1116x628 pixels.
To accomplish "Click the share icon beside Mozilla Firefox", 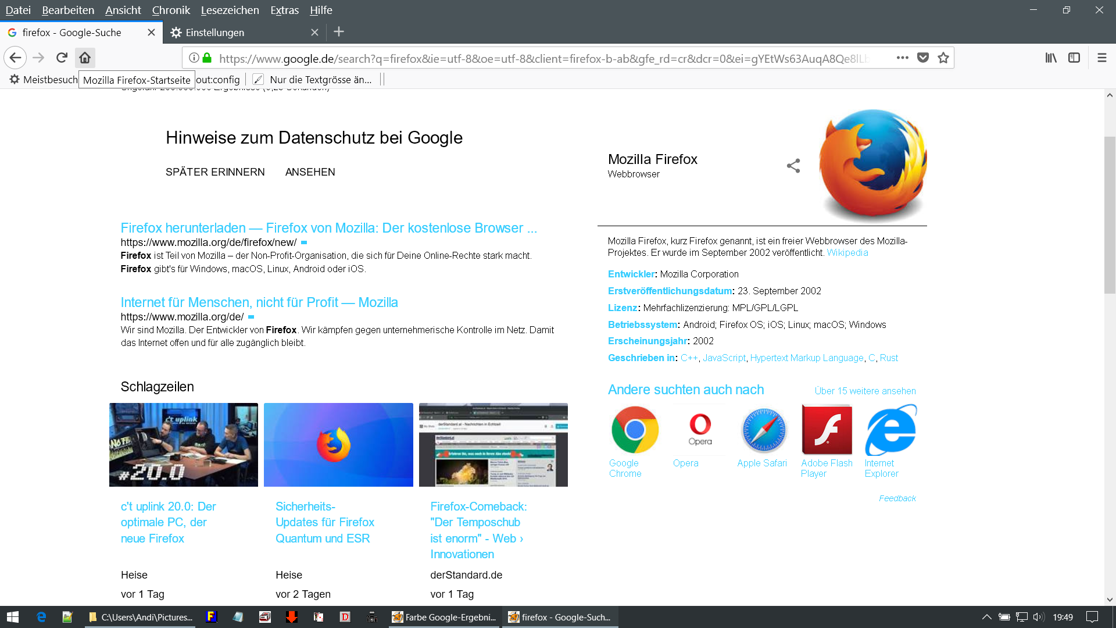I will (793, 166).
